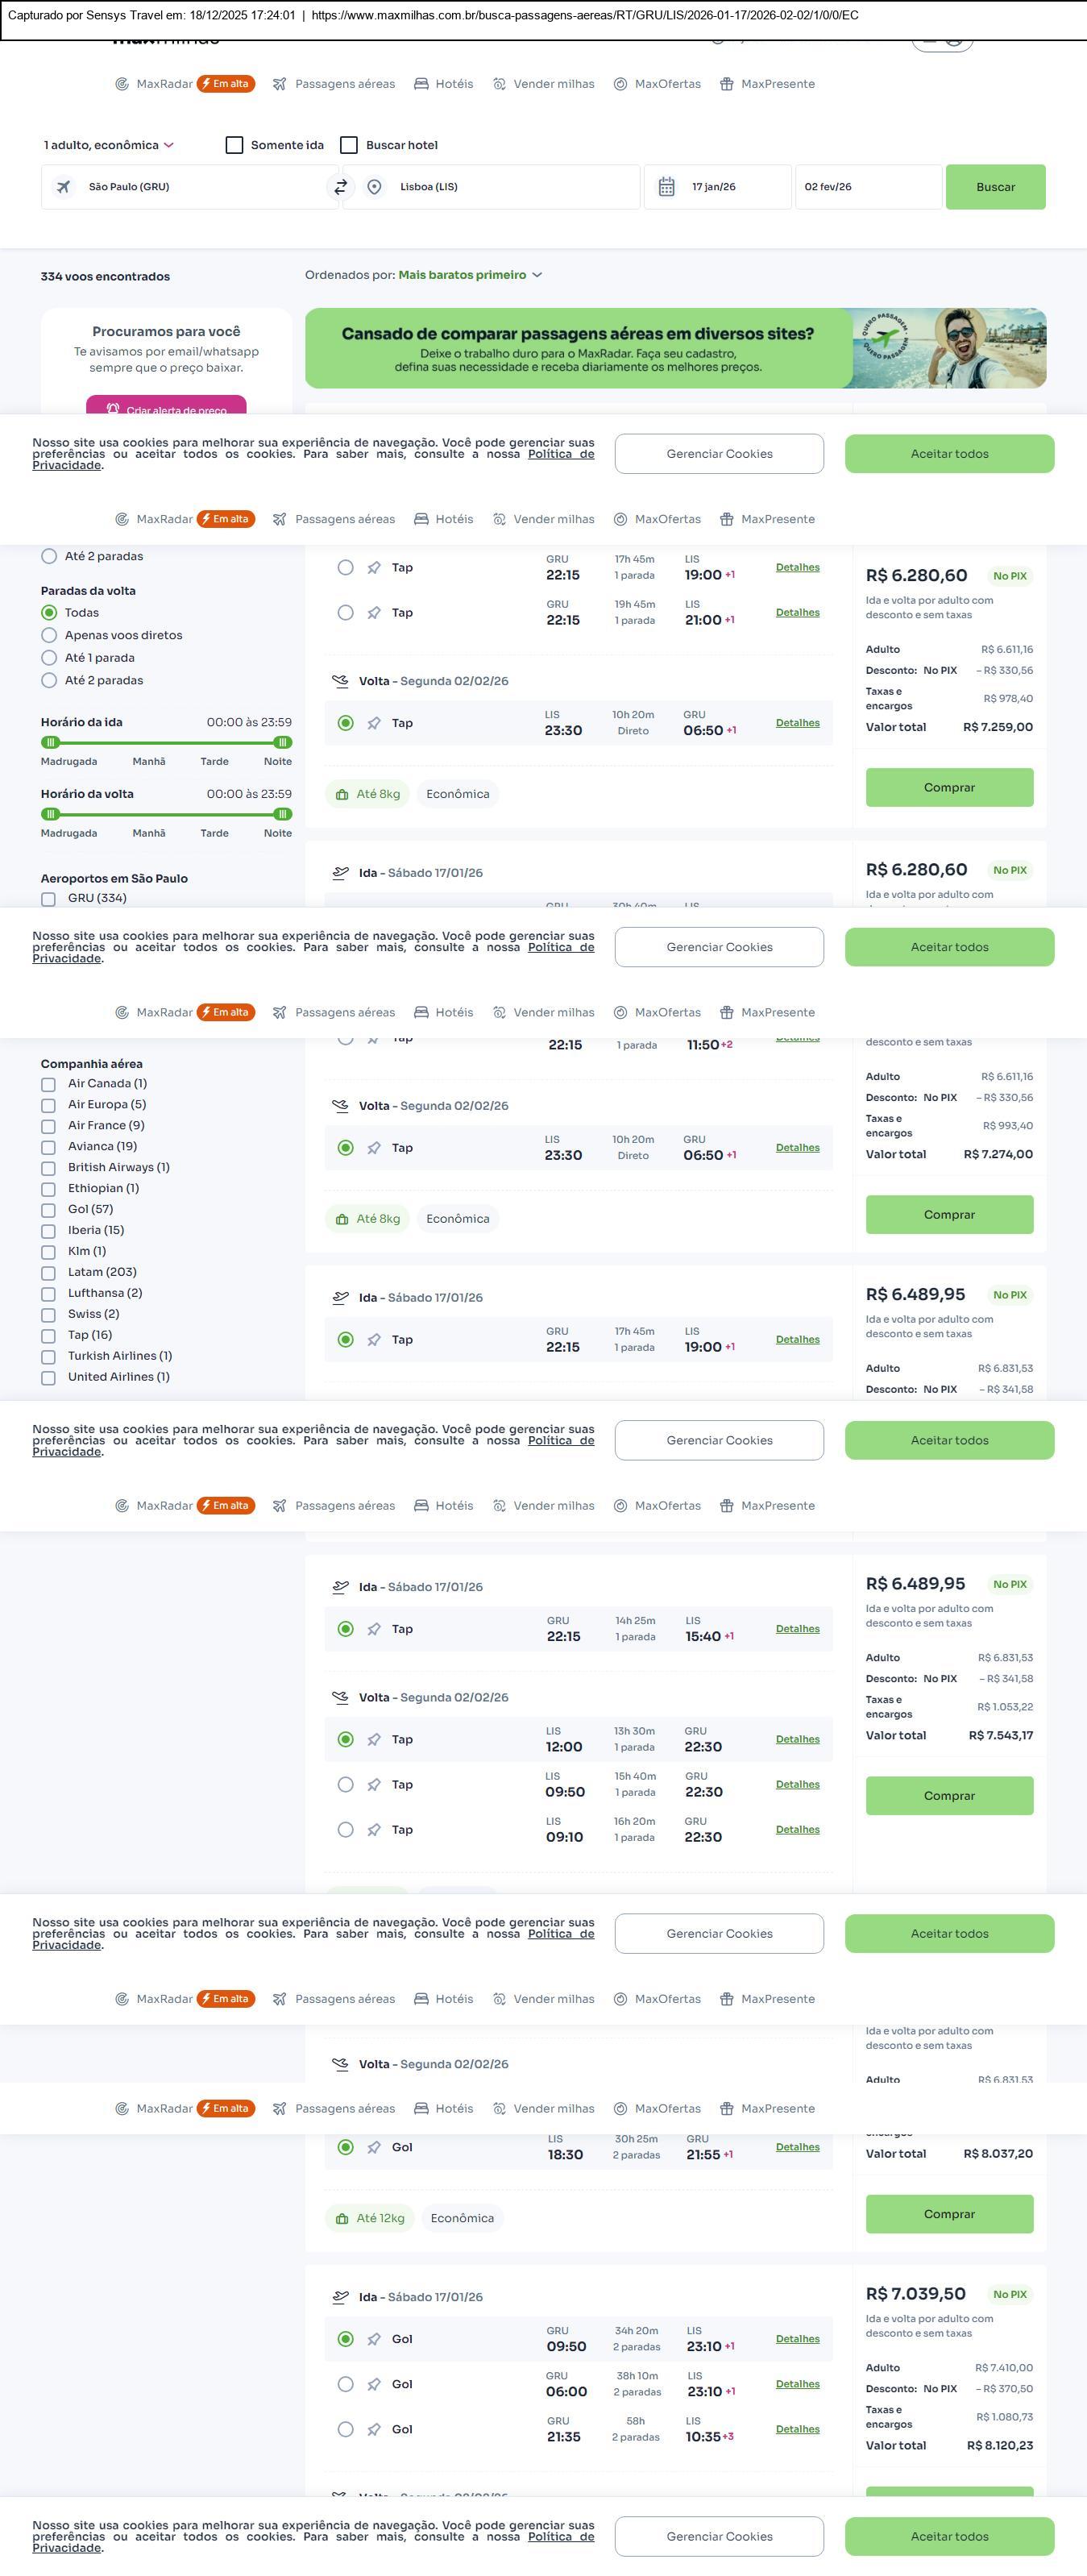Image resolution: width=1087 pixels, height=2576 pixels.
Task: Filter by Latam (203) airline checkbox
Action: [x=48, y=1273]
